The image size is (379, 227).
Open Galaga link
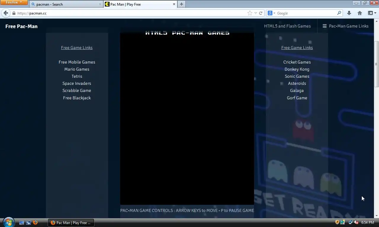[297, 90]
